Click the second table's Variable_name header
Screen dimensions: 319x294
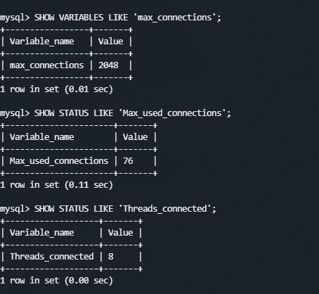point(41,137)
